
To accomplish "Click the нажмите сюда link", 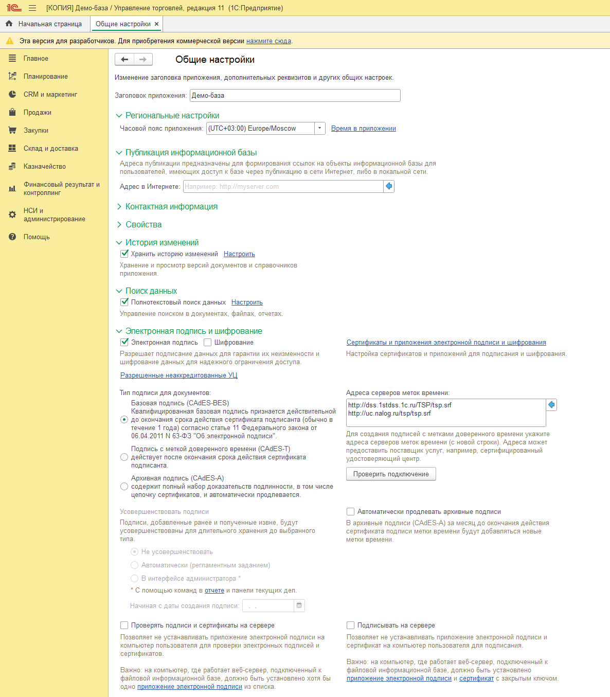I will (268, 41).
